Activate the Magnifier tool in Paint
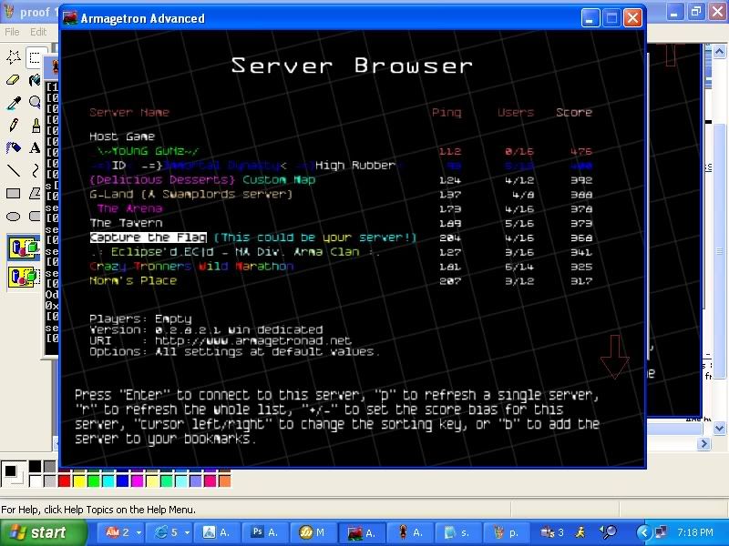 pos(36,103)
